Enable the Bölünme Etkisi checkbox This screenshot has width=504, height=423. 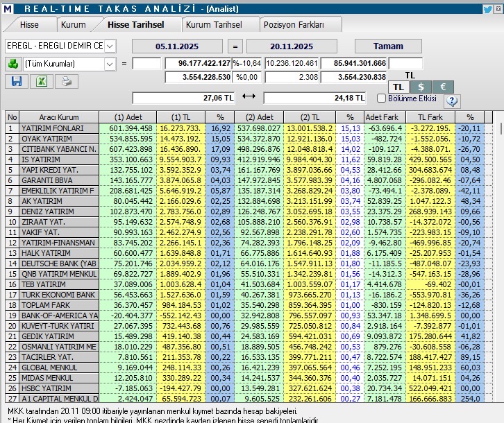click(x=380, y=98)
